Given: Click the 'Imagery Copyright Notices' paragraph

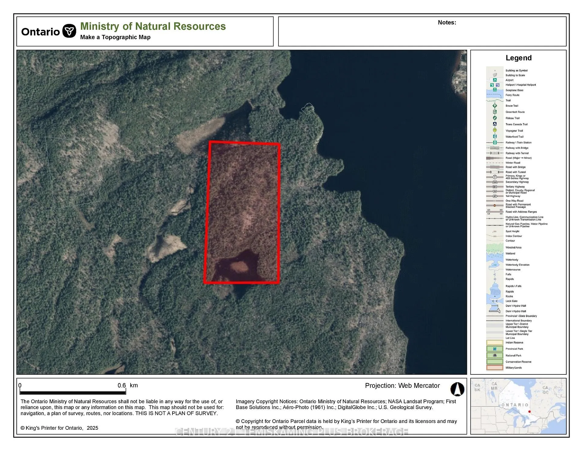Looking at the screenshot, I should 346,404.
